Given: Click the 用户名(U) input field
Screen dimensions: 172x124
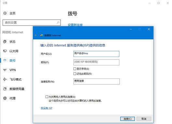Looking at the screenshot, I should point(96,54).
